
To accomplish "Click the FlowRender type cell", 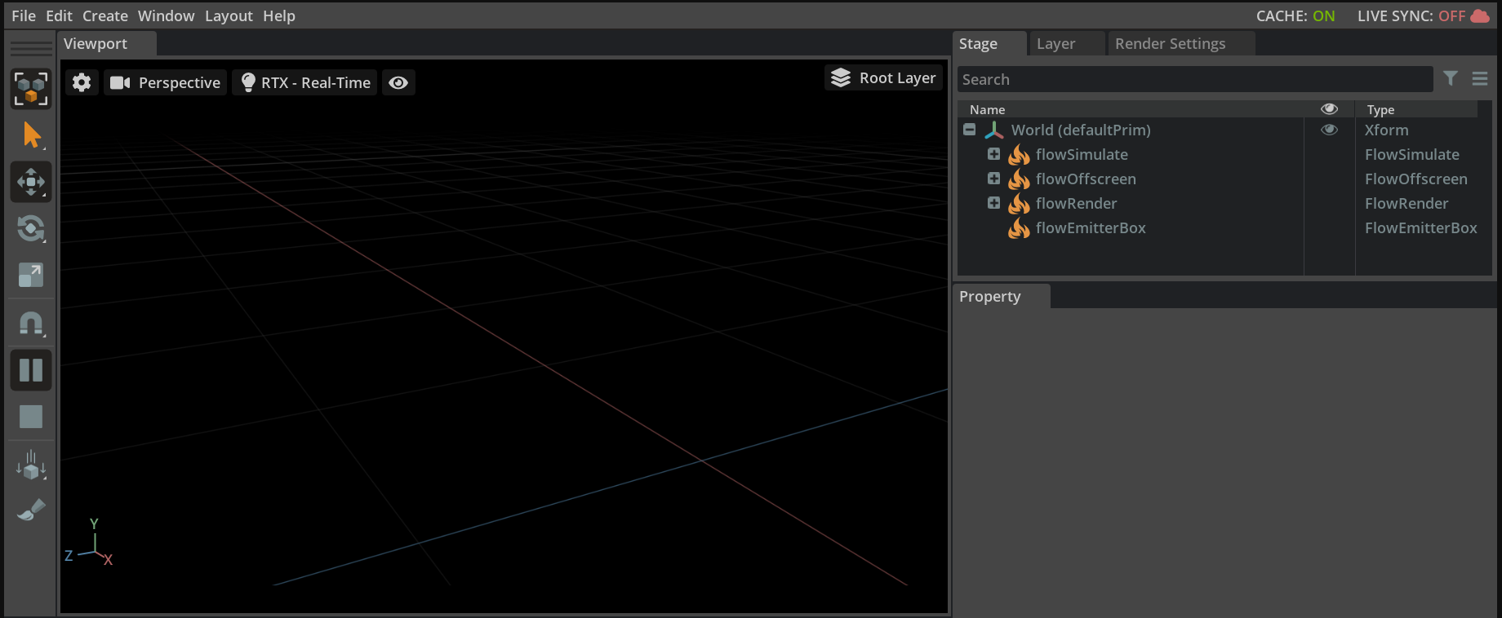I will click(1406, 203).
